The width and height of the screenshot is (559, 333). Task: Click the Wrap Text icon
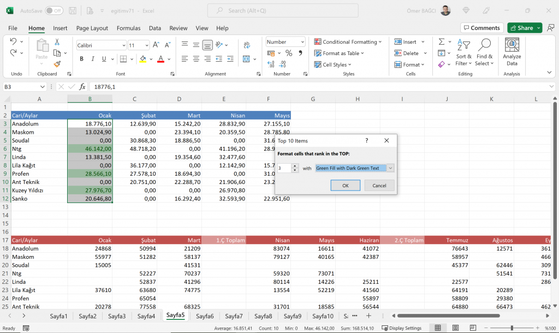(247, 45)
